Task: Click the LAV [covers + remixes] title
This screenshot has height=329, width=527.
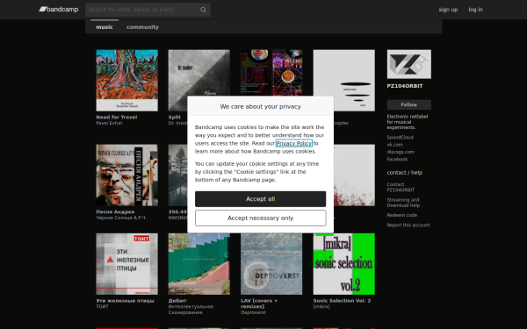Action: pos(259,304)
